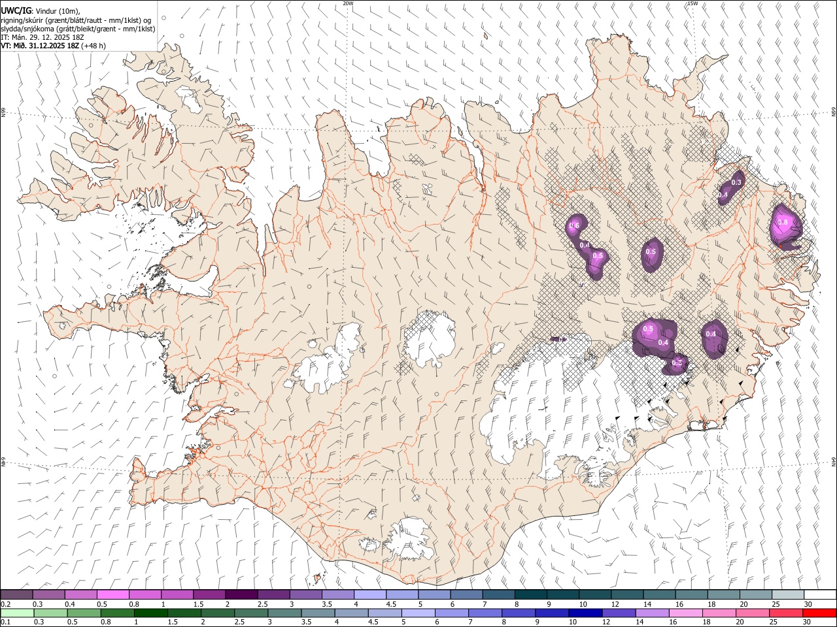This screenshot has width=837, height=627.
Task: Click the bright red swatch at end of bottom legend
Action: pos(819,613)
